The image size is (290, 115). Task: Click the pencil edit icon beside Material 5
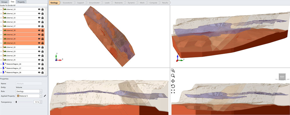coord(45,96)
